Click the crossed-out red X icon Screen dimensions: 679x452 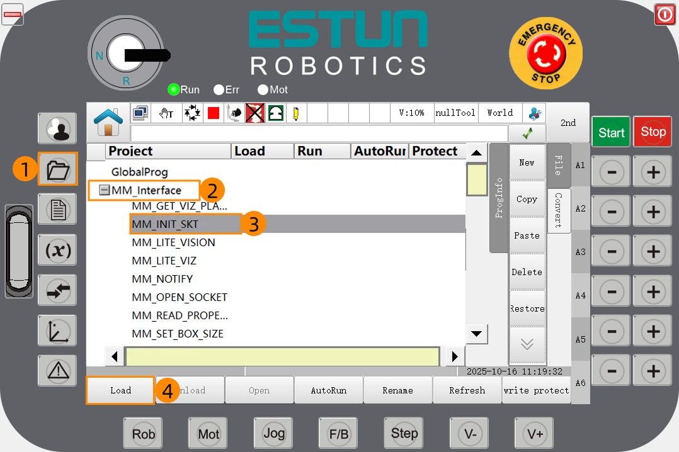coord(255,113)
